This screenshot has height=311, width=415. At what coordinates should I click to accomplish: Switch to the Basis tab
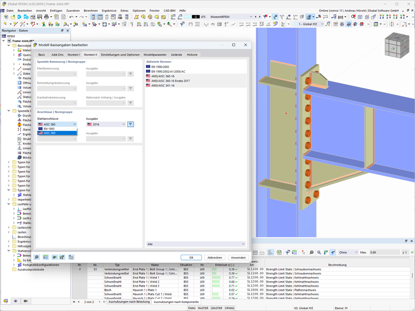click(x=42, y=55)
